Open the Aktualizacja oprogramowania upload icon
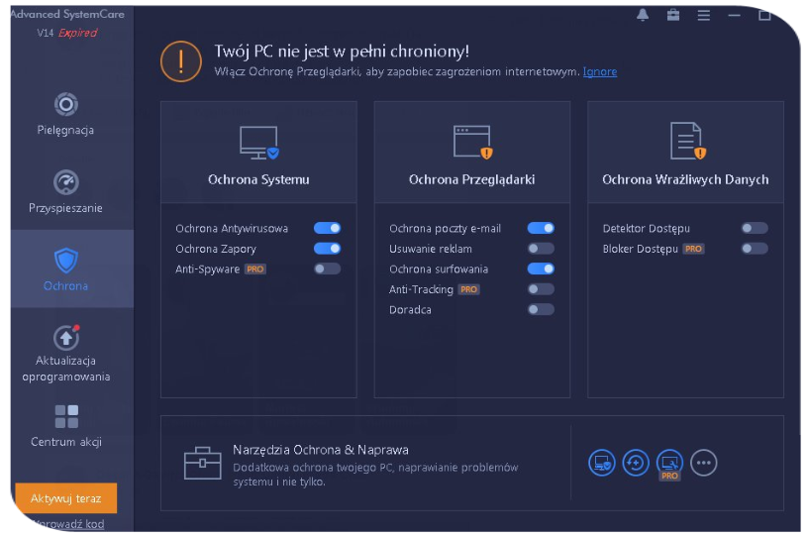Screen dimensions: 808x538 (x=66, y=337)
